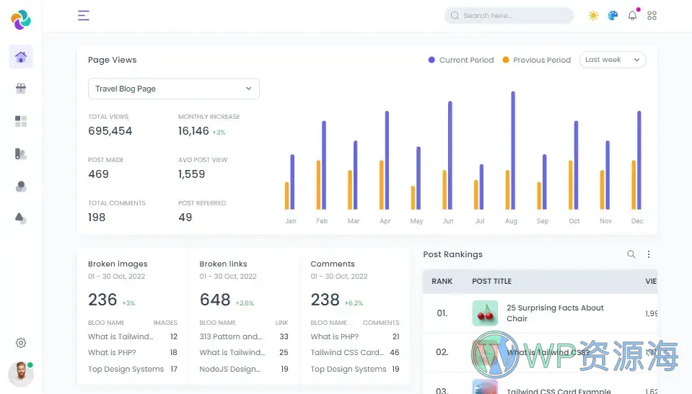Toggle Previous Period legend series

point(536,60)
